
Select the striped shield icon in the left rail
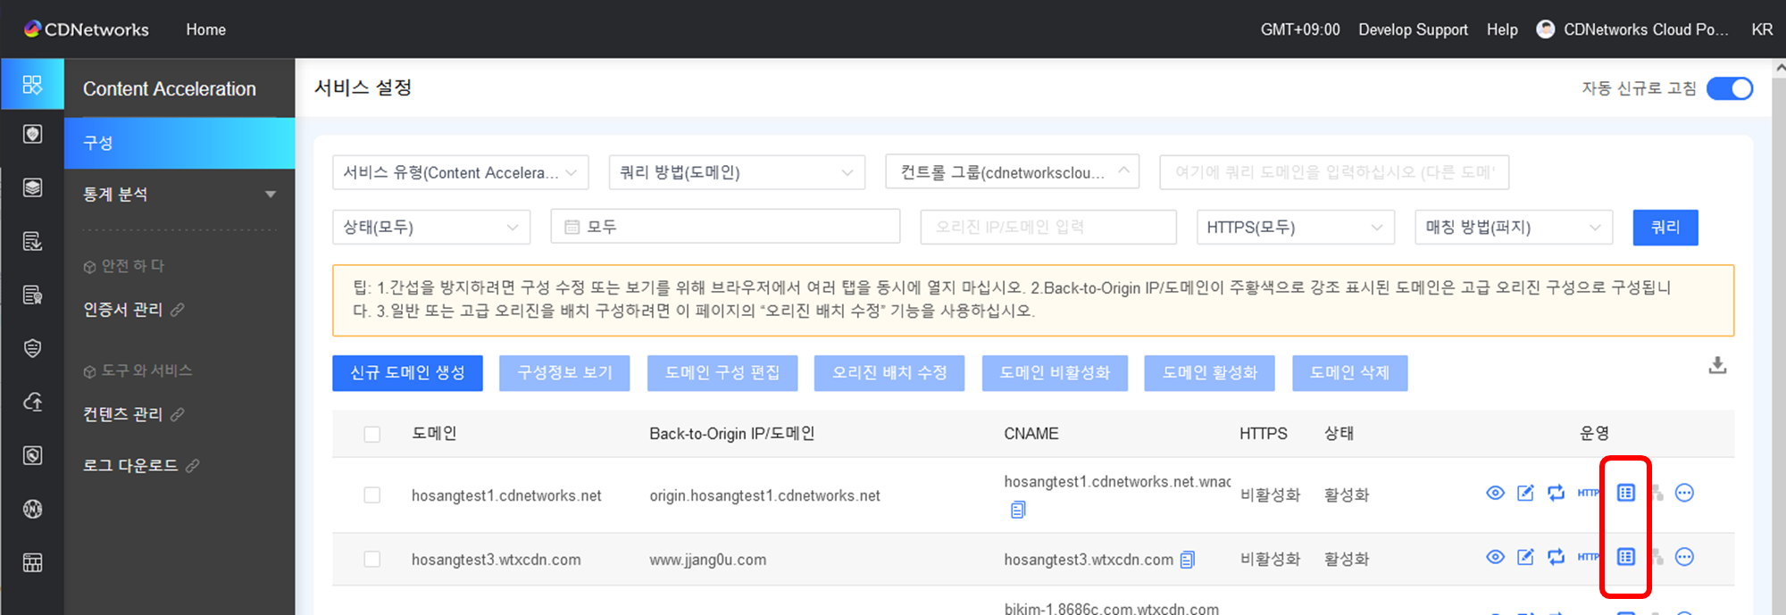point(32,348)
